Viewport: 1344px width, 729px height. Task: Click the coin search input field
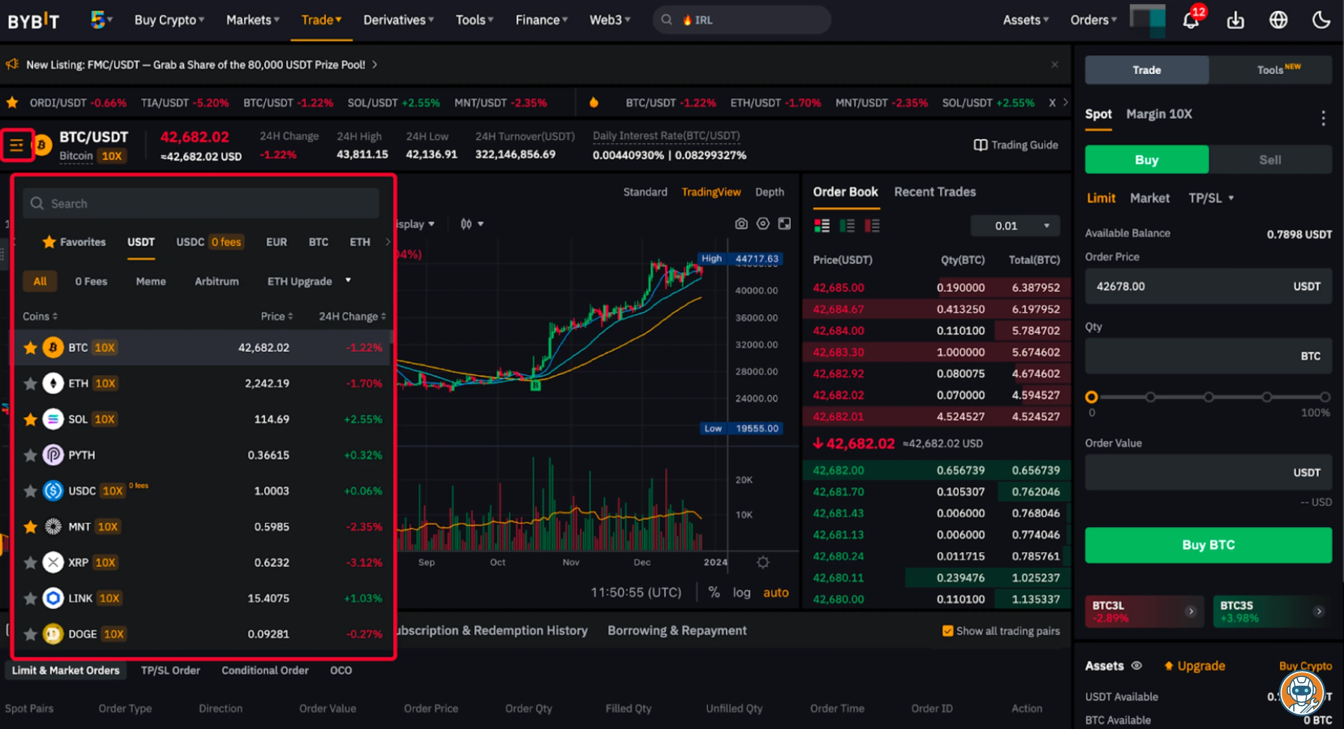(200, 203)
